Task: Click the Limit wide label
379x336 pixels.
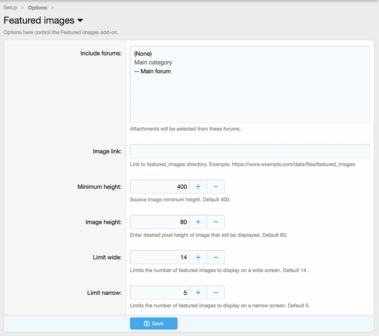Action: [107, 257]
